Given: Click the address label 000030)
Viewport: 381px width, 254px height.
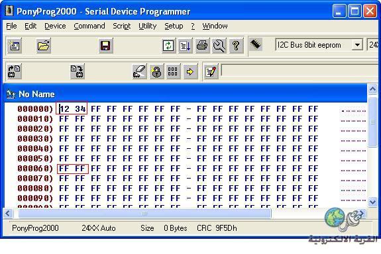Looking at the screenshot, I should 35,139.
